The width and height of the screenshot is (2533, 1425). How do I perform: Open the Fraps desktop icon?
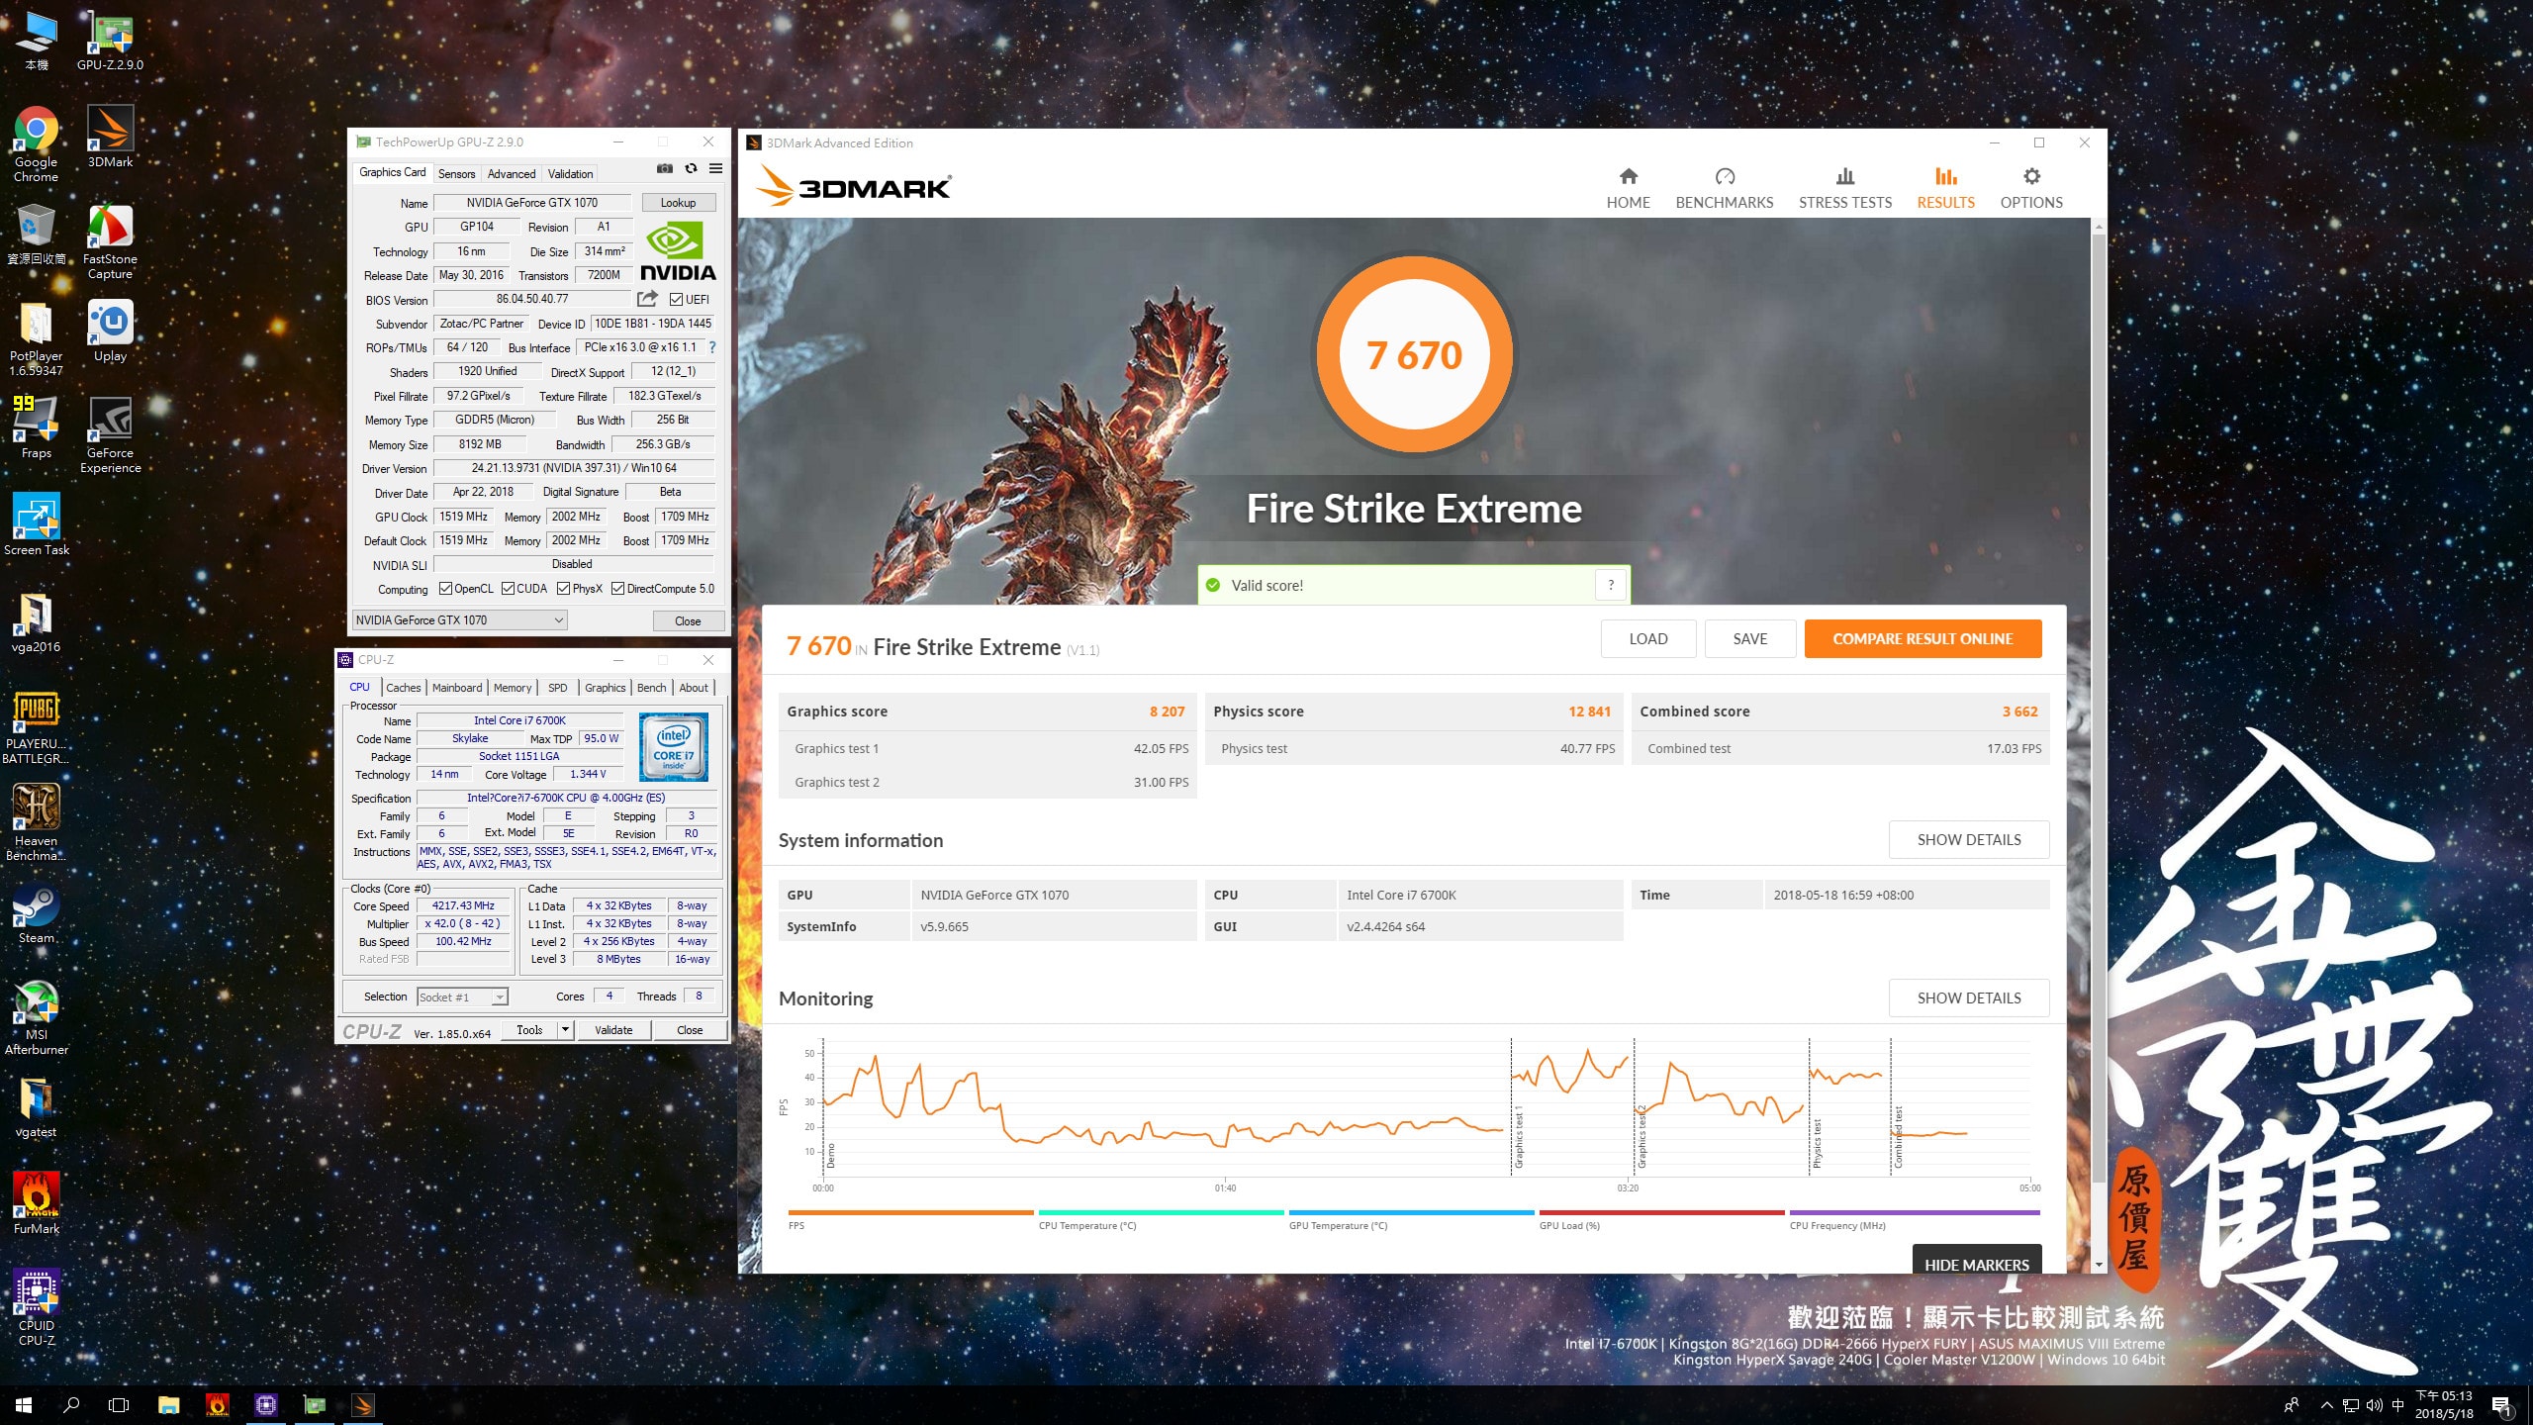tap(36, 428)
